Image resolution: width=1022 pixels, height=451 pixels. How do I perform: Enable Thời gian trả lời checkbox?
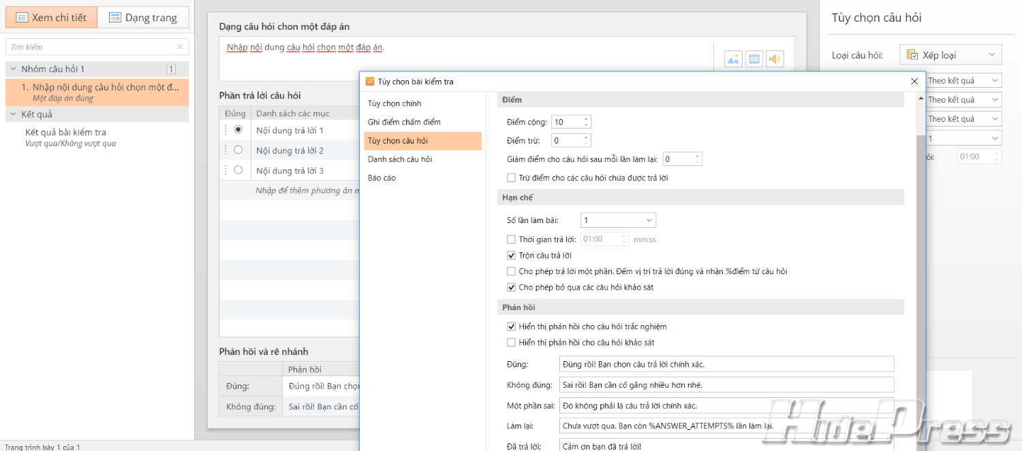pyautogui.click(x=512, y=239)
